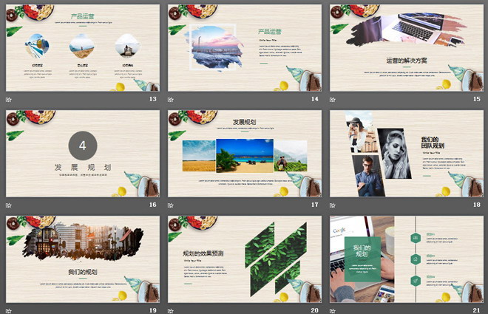Select the section slide with number 4 circle
This screenshot has width=488, height=314.
tap(83, 154)
